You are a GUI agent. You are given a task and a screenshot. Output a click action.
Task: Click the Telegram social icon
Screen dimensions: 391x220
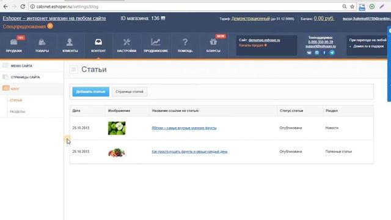click(x=332, y=53)
